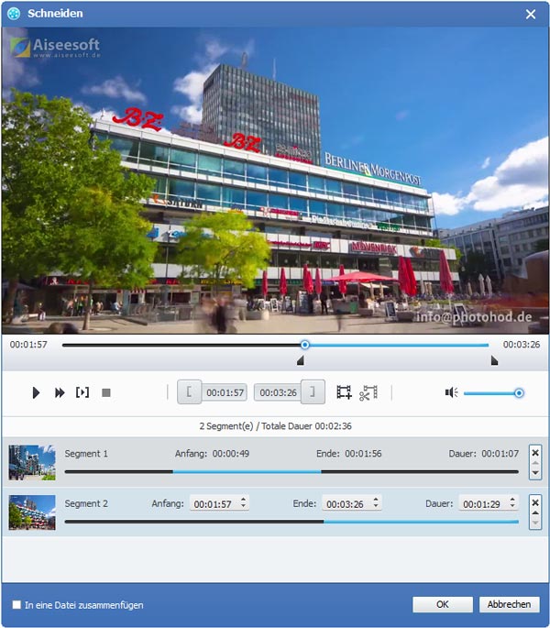Click the end time field 00:03:26

[x=278, y=392]
